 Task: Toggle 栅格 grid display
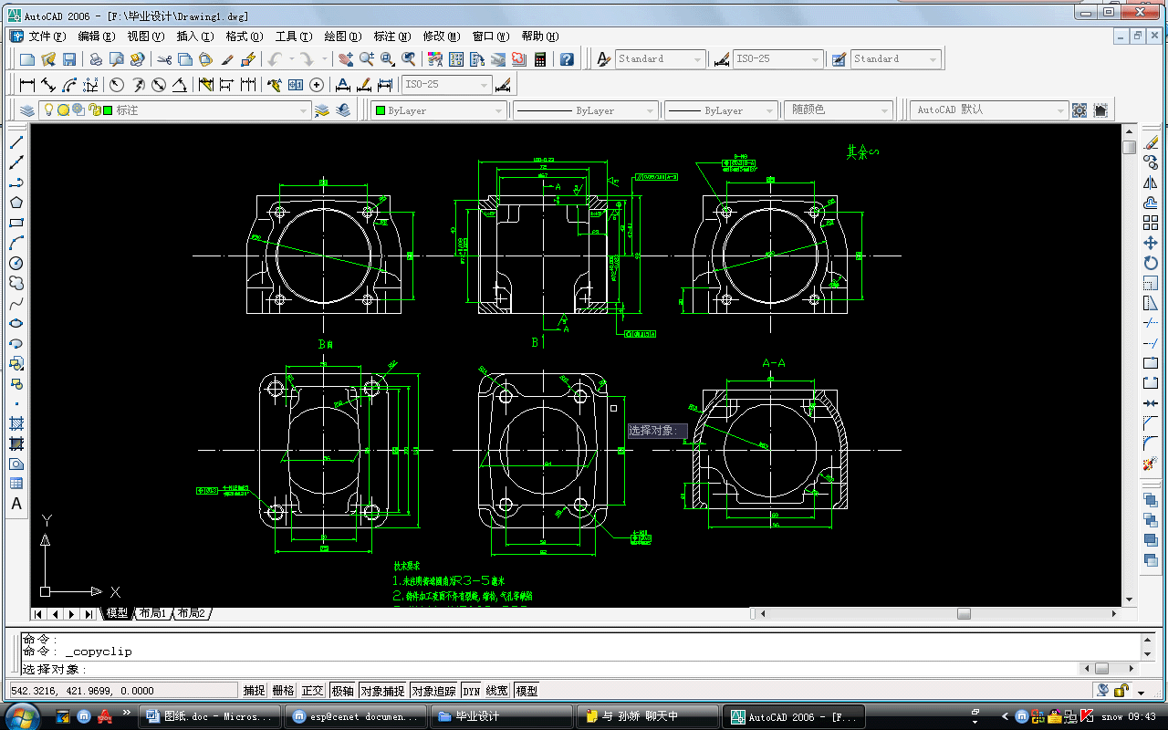click(x=284, y=691)
